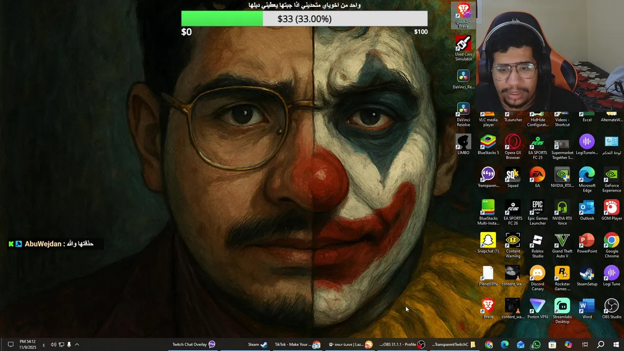The image size is (624, 351).
Task: Launch the Brave browser shortcut beside content_wa...
Action: [488, 309]
